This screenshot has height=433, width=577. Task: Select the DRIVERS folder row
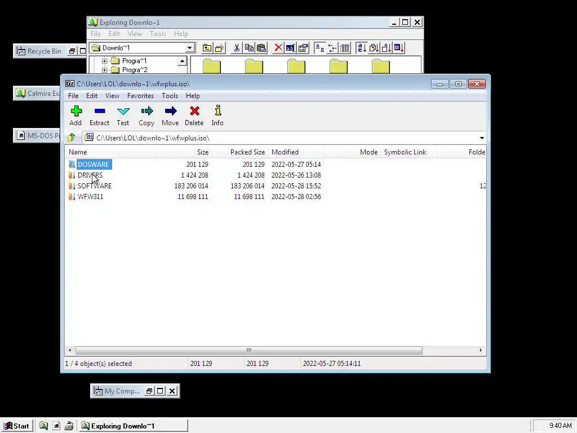tap(275, 175)
